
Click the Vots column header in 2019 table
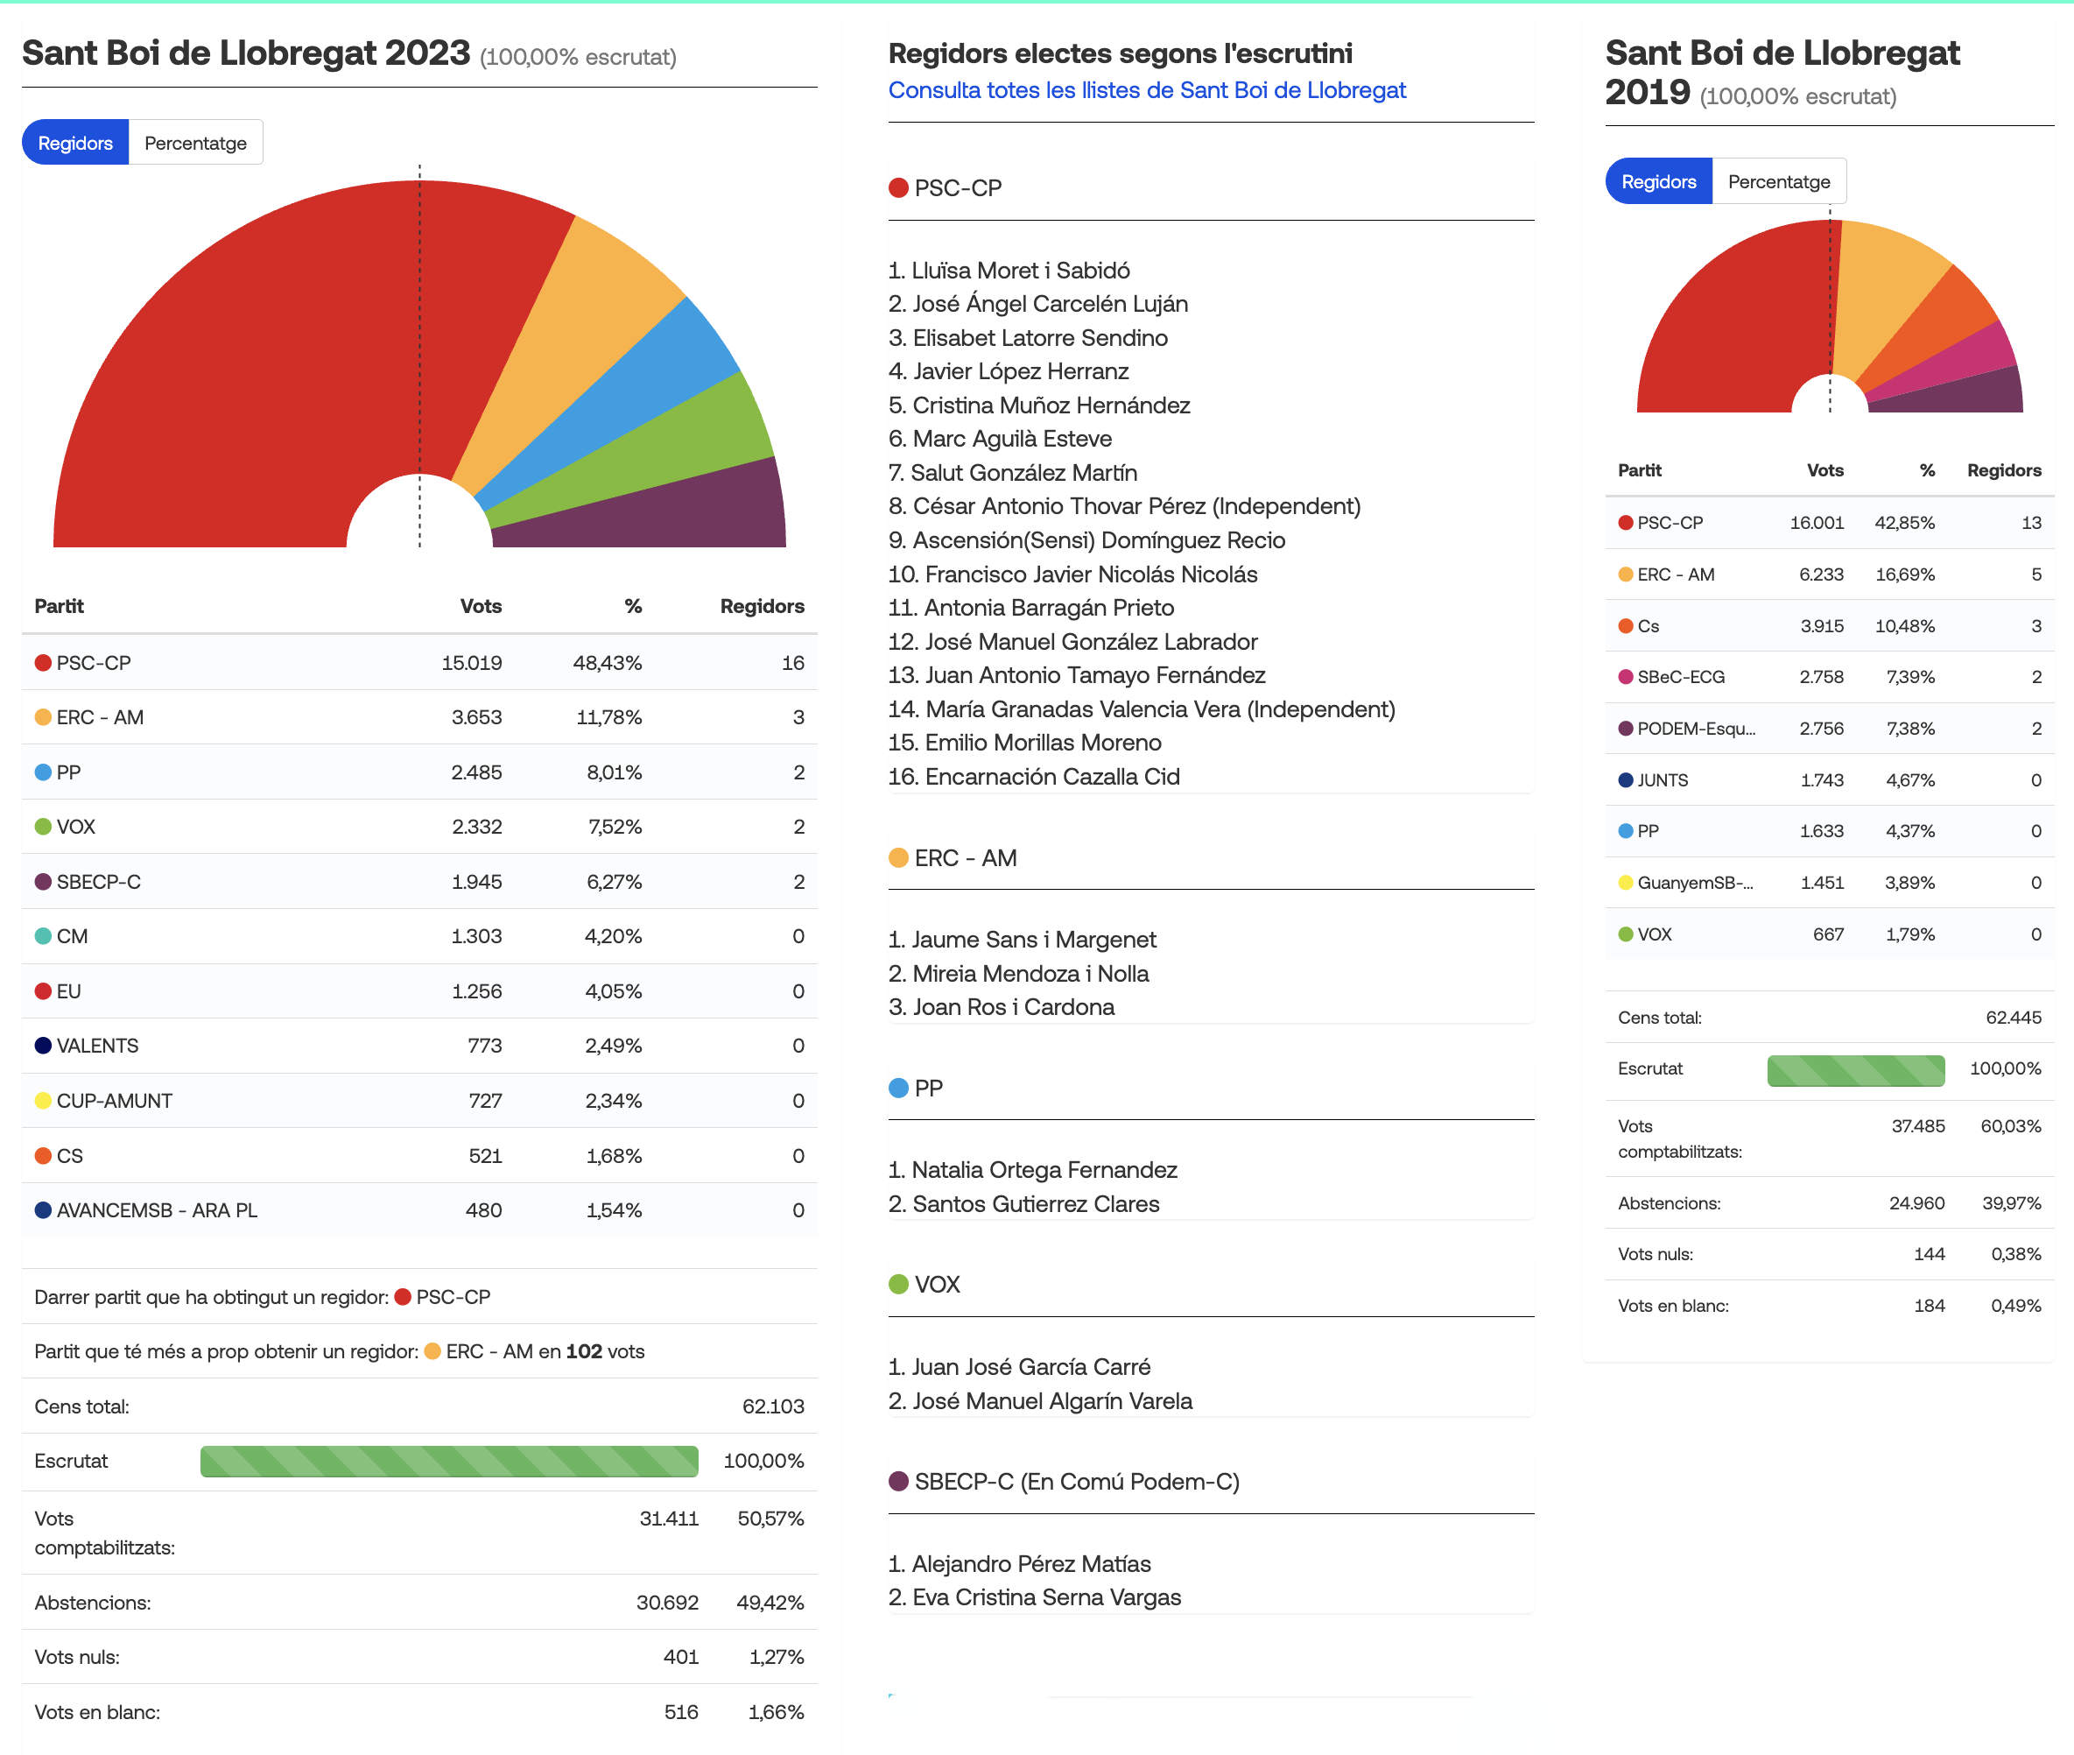[1824, 469]
